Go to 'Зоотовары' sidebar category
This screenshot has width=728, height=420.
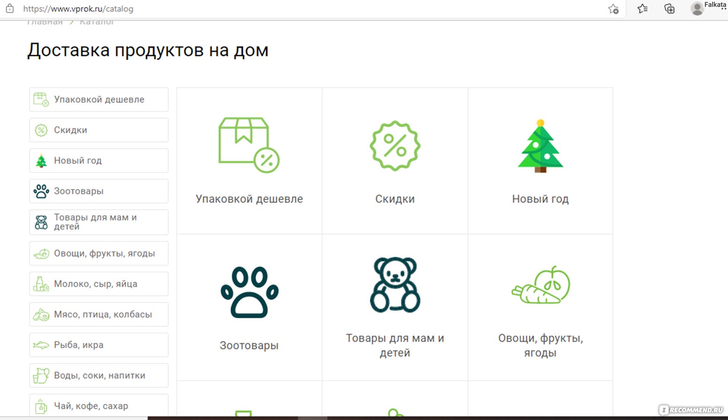pos(99,191)
